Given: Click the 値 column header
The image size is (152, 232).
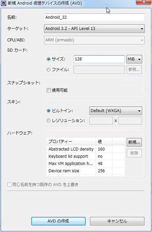Looking at the screenshot, I should pos(104,142).
